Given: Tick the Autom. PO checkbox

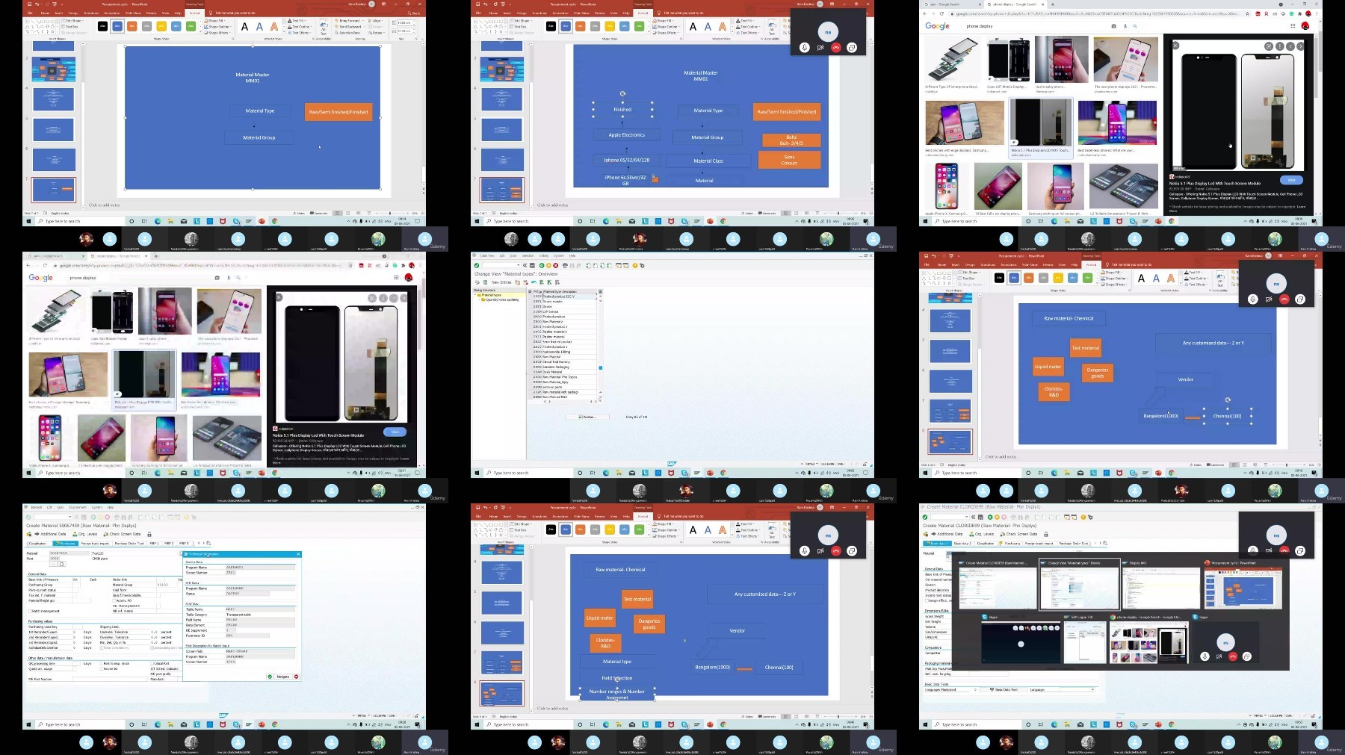Looking at the screenshot, I should (x=114, y=600).
